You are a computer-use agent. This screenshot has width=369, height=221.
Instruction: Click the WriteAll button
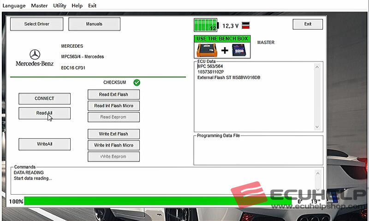pos(44,144)
